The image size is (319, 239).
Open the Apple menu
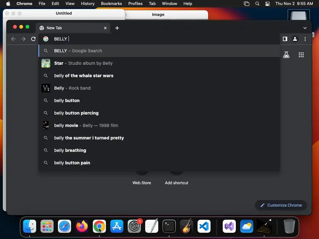pyautogui.click(x=8, y=3)
